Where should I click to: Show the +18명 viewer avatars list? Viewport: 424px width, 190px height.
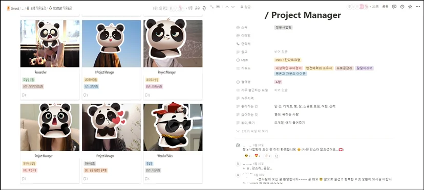click(181, 8)
